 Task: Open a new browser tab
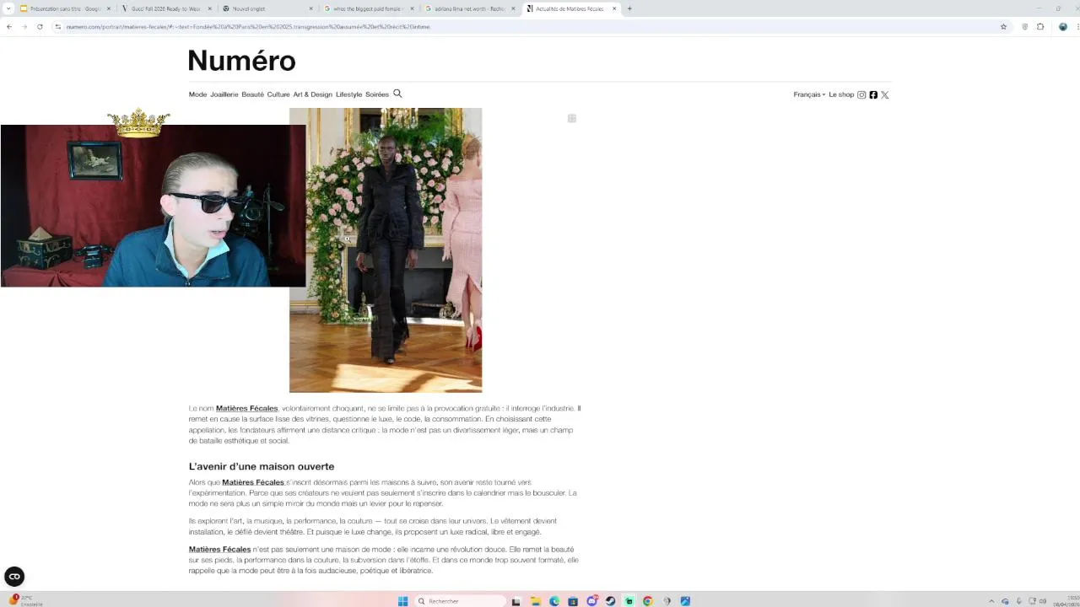click(629, 8)
